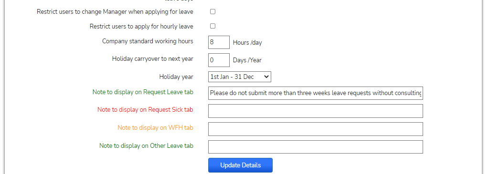Select the holiday carryover days input box
Image resolution: width=489 pixels, height=174 pixels.
219,60
